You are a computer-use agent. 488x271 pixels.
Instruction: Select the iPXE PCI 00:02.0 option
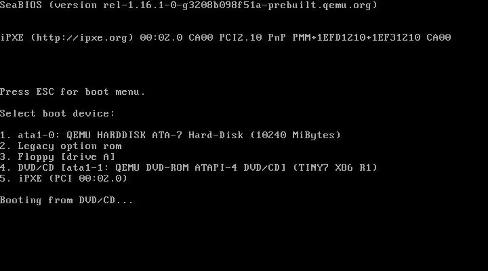pos(64,178)
